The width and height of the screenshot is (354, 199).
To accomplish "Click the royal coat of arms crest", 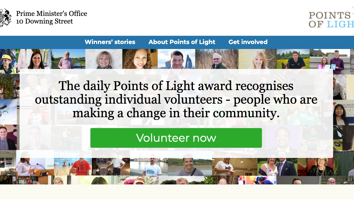I will pos(5,18).
